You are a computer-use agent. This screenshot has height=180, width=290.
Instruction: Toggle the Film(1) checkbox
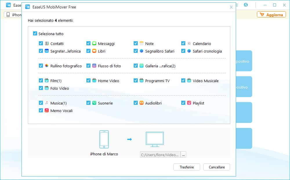click(41, 80)
